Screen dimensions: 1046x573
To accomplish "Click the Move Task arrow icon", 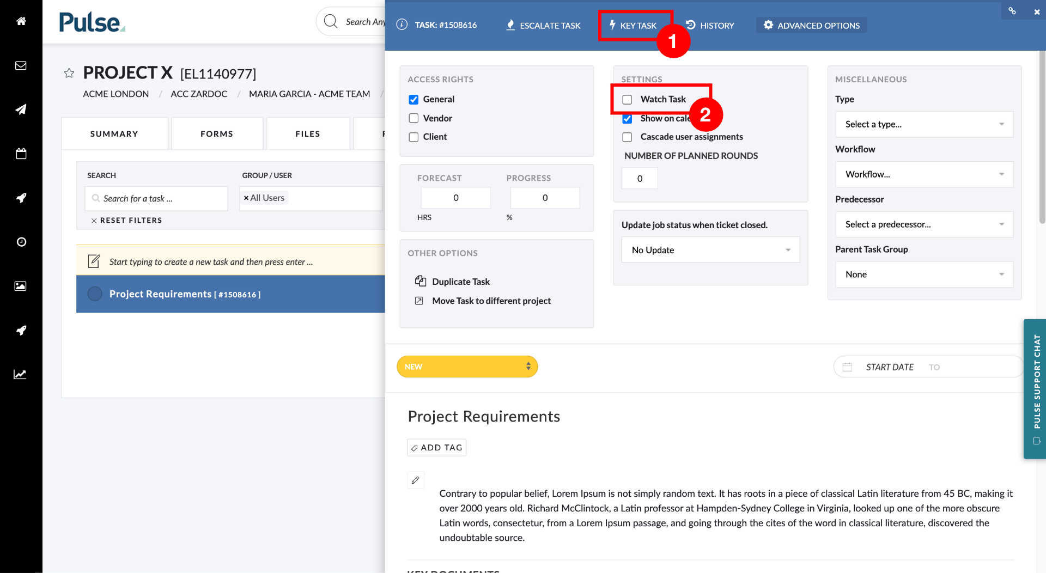I will [419, 301].
